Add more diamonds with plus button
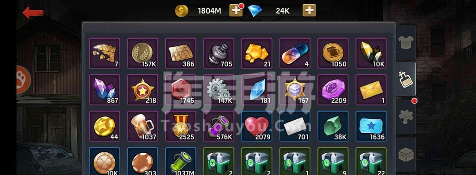Viewport: 476px width, 175px height. 309,10
